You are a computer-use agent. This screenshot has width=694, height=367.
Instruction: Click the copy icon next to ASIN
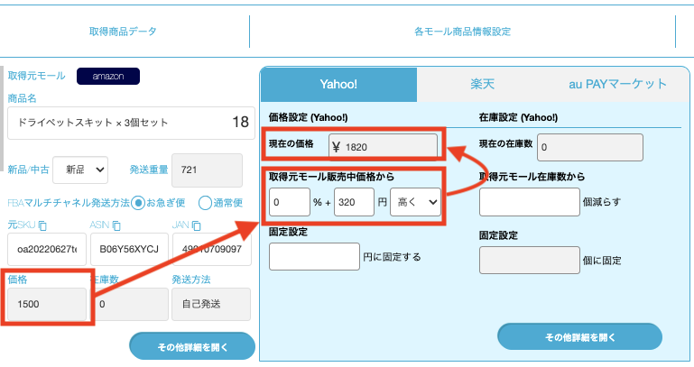click(x=116, y=224)
